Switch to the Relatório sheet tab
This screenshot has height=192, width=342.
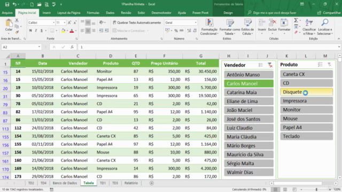[x=131, y=183]
